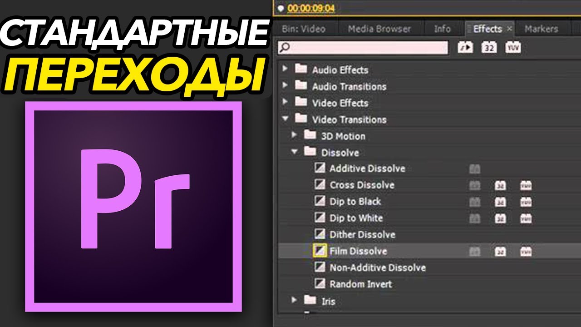Click Dip to Black accelerated badge
Image resolution: width=581 pixels, height=327 pixels.
tap(475, 202)
